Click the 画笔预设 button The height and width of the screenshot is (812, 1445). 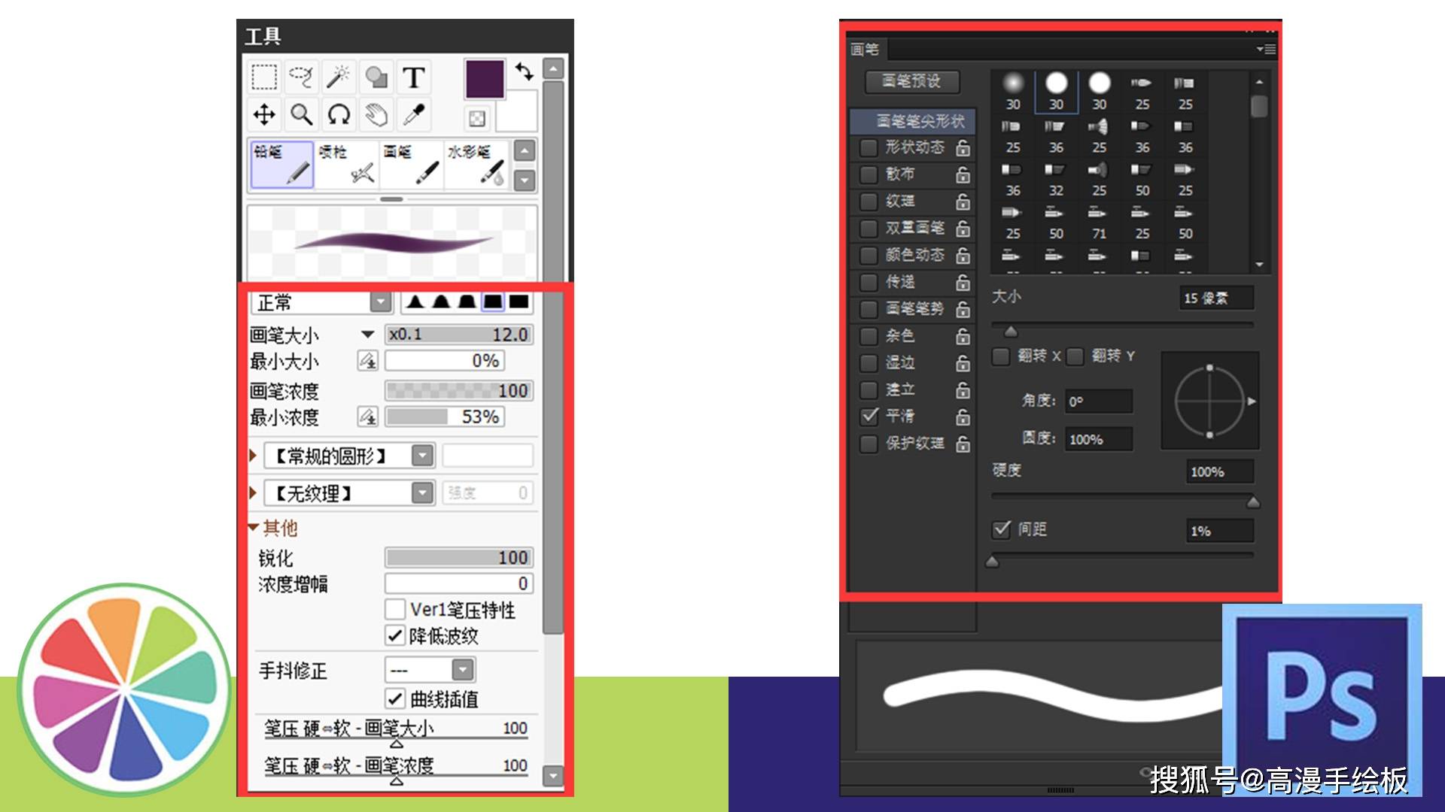[x=911, y=81]
